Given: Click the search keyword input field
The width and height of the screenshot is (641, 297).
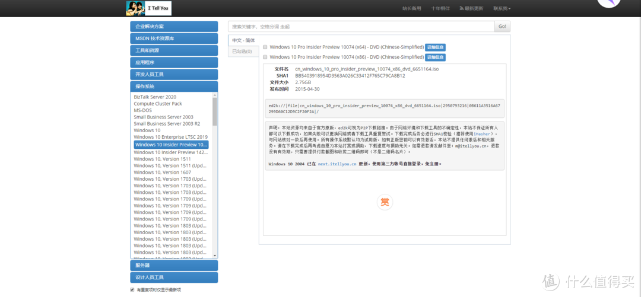Looking at the screenshot, I should (361, 27).
